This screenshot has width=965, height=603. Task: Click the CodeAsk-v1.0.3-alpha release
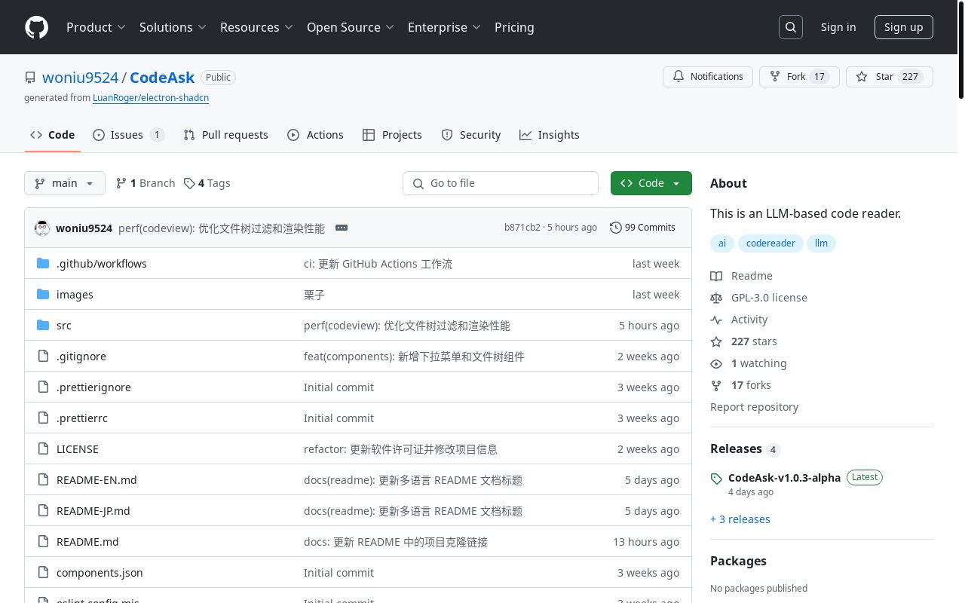pos(784,478)
